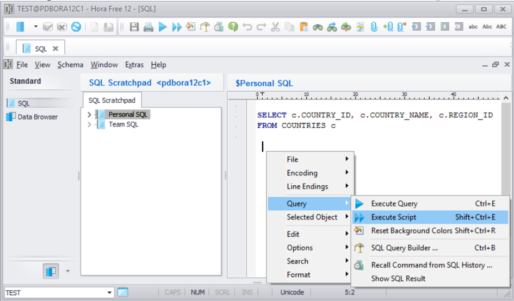Select Data Browser in the Standard panel
The width and height of the screenshot is (514, 301).
tap(38, 117)
